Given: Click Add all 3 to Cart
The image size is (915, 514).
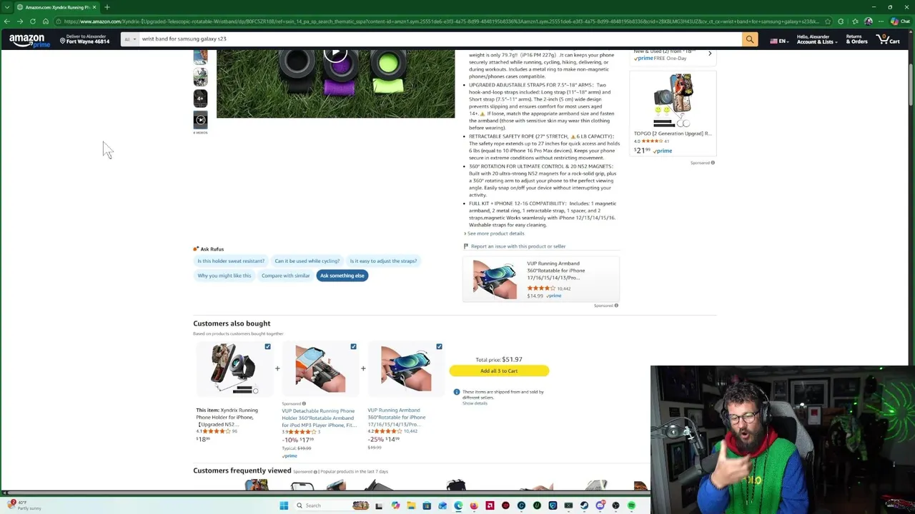Looking at the screenshot, I should pos(499,371).
